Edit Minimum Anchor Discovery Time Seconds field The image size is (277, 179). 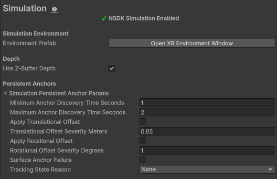click(207, 103)
